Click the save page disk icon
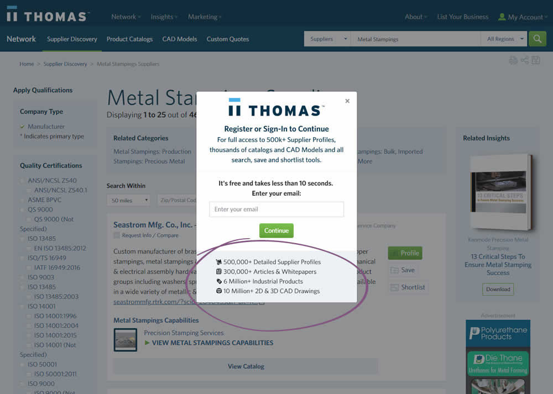 click(x=535, y=60)
